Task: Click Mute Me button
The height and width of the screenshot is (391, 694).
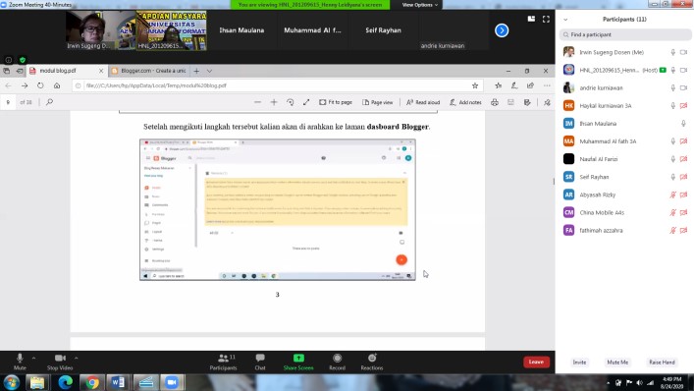Action: point(617,363)
